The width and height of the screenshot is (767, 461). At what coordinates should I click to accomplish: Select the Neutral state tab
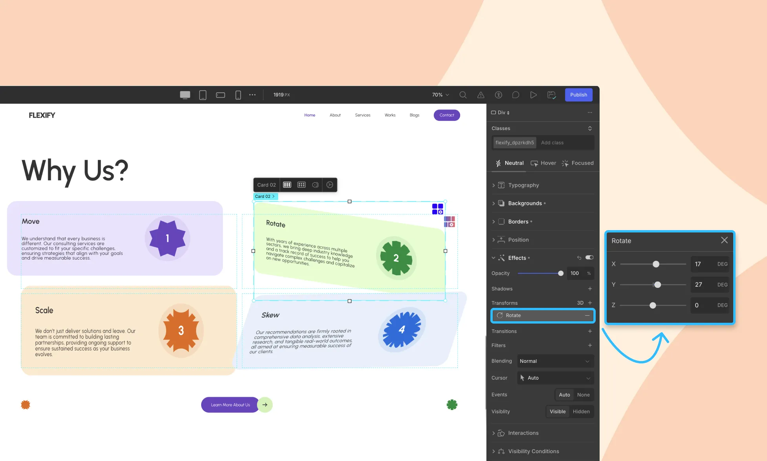(x=509, y=163)
